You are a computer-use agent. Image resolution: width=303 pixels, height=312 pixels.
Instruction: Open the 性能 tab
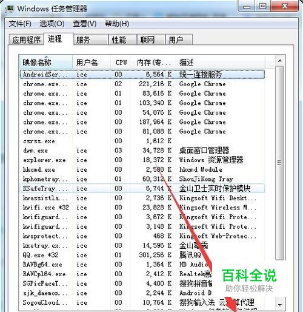pos(122,39)
